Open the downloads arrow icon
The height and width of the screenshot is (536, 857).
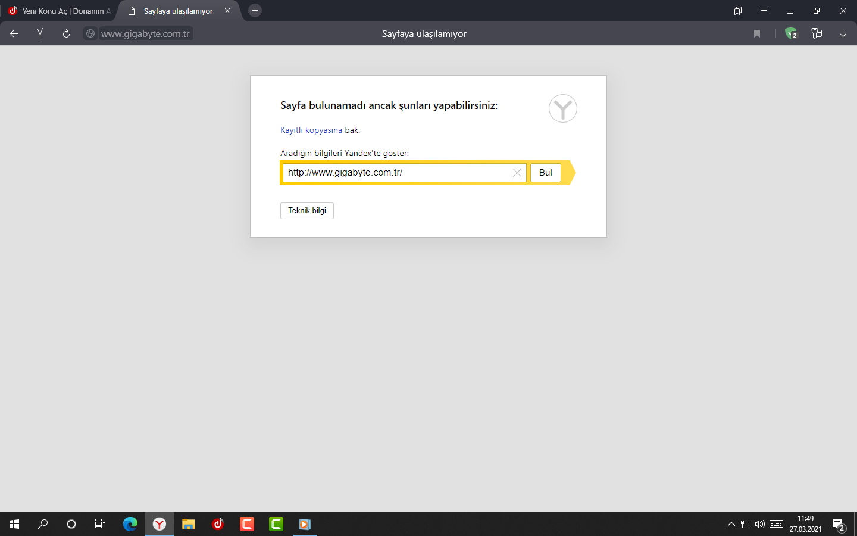click(x=843, y=34)
